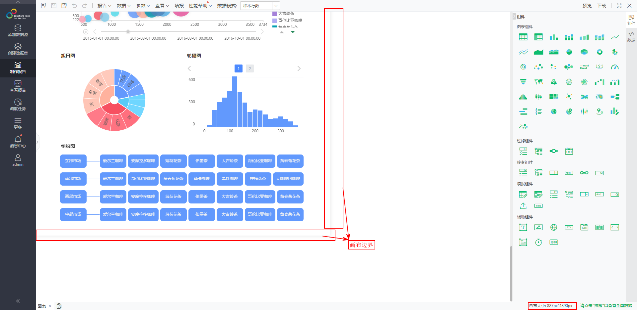The height and width of the screenshot is (310, 637).
Task: Open the 添加数据源 sidebar section
Action: click(x=18, y=31)
